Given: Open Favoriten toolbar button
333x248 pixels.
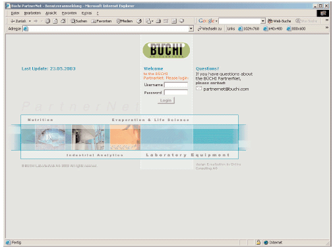Looking at the screenshot, I should pyautogui.click(x=102, y=21).
